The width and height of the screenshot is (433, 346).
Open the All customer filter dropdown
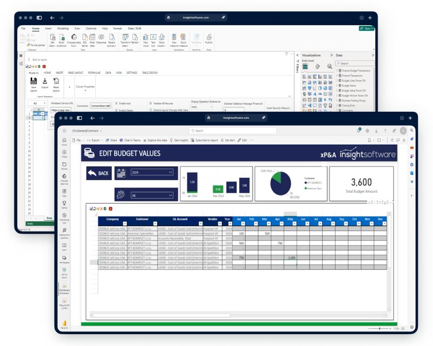145,195
